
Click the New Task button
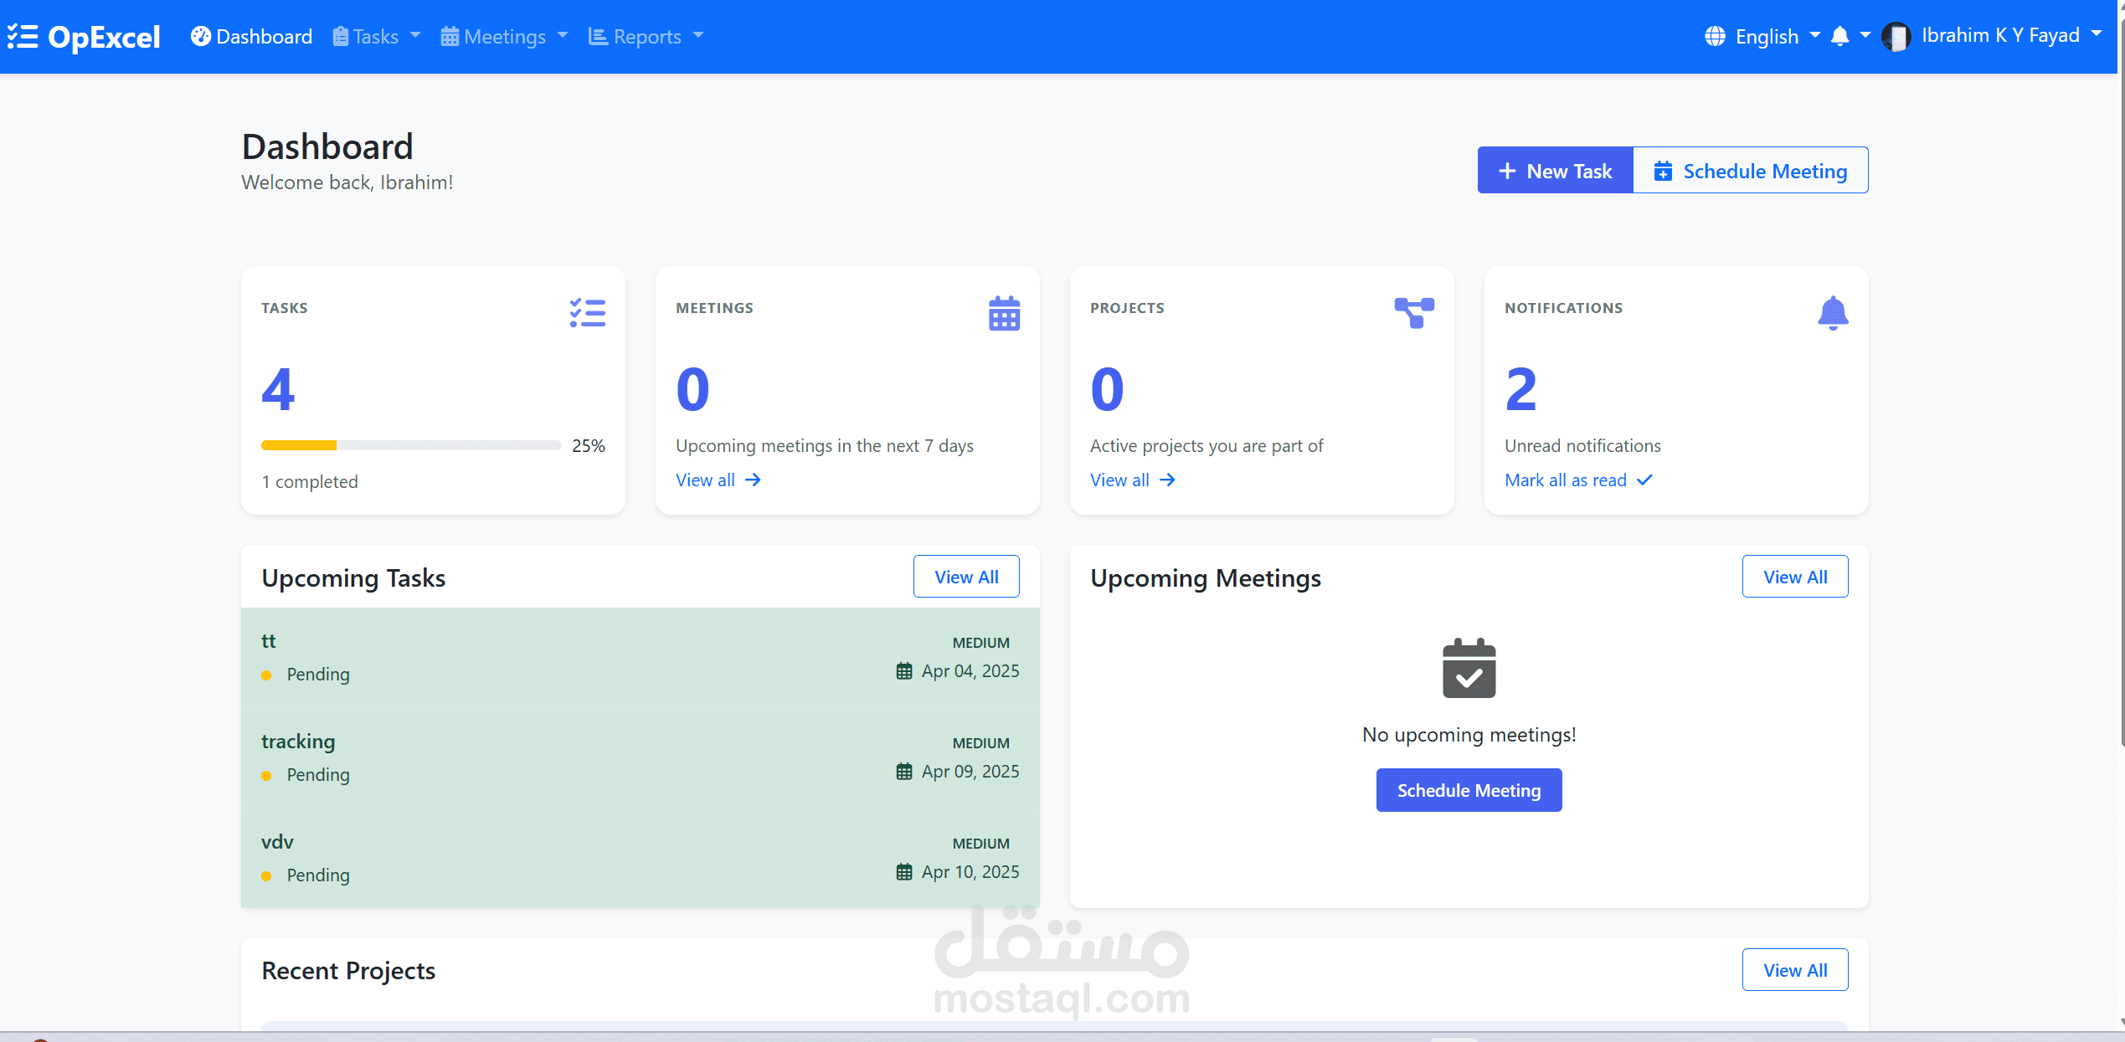(x=1555, y=171)
